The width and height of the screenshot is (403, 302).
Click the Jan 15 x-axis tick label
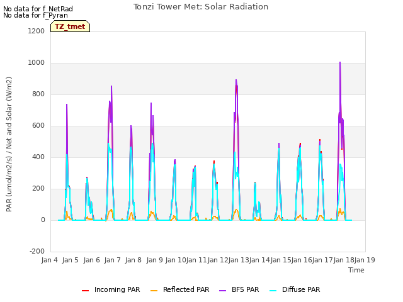click(x=281, y=260)
